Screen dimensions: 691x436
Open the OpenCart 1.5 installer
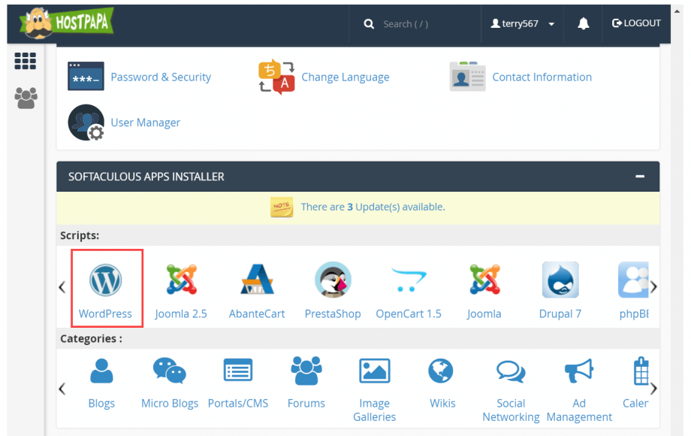tap(408, 288)
